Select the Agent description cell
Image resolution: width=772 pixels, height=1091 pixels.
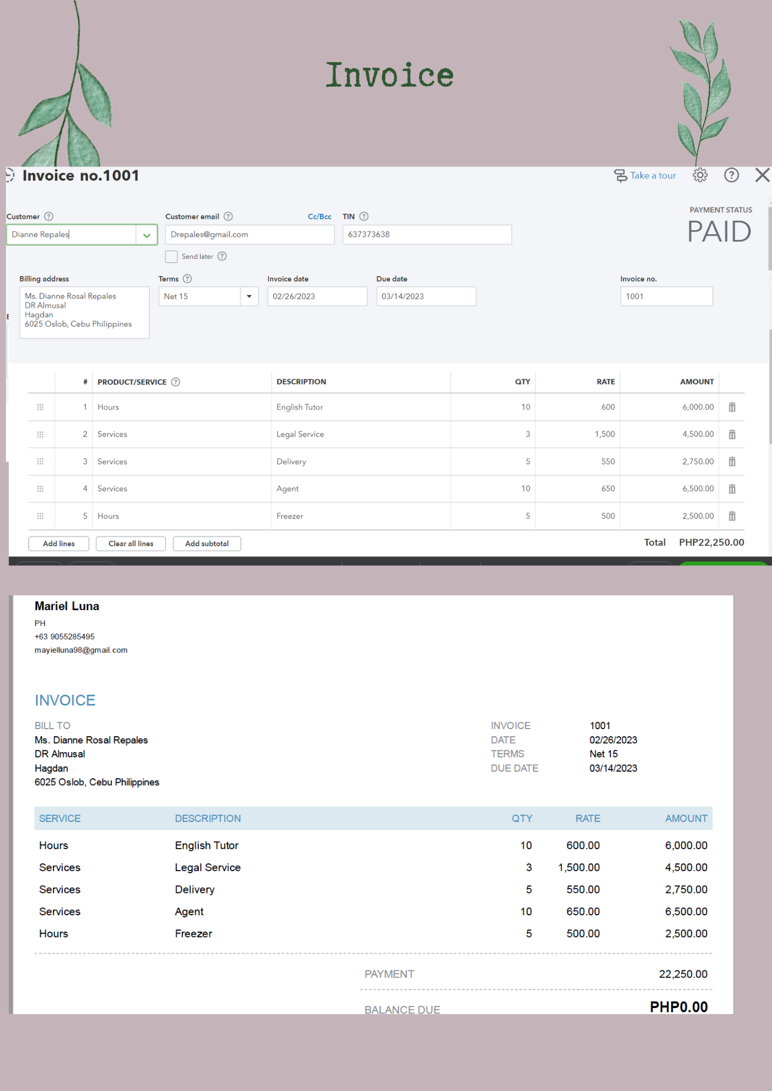pos(361,489)
